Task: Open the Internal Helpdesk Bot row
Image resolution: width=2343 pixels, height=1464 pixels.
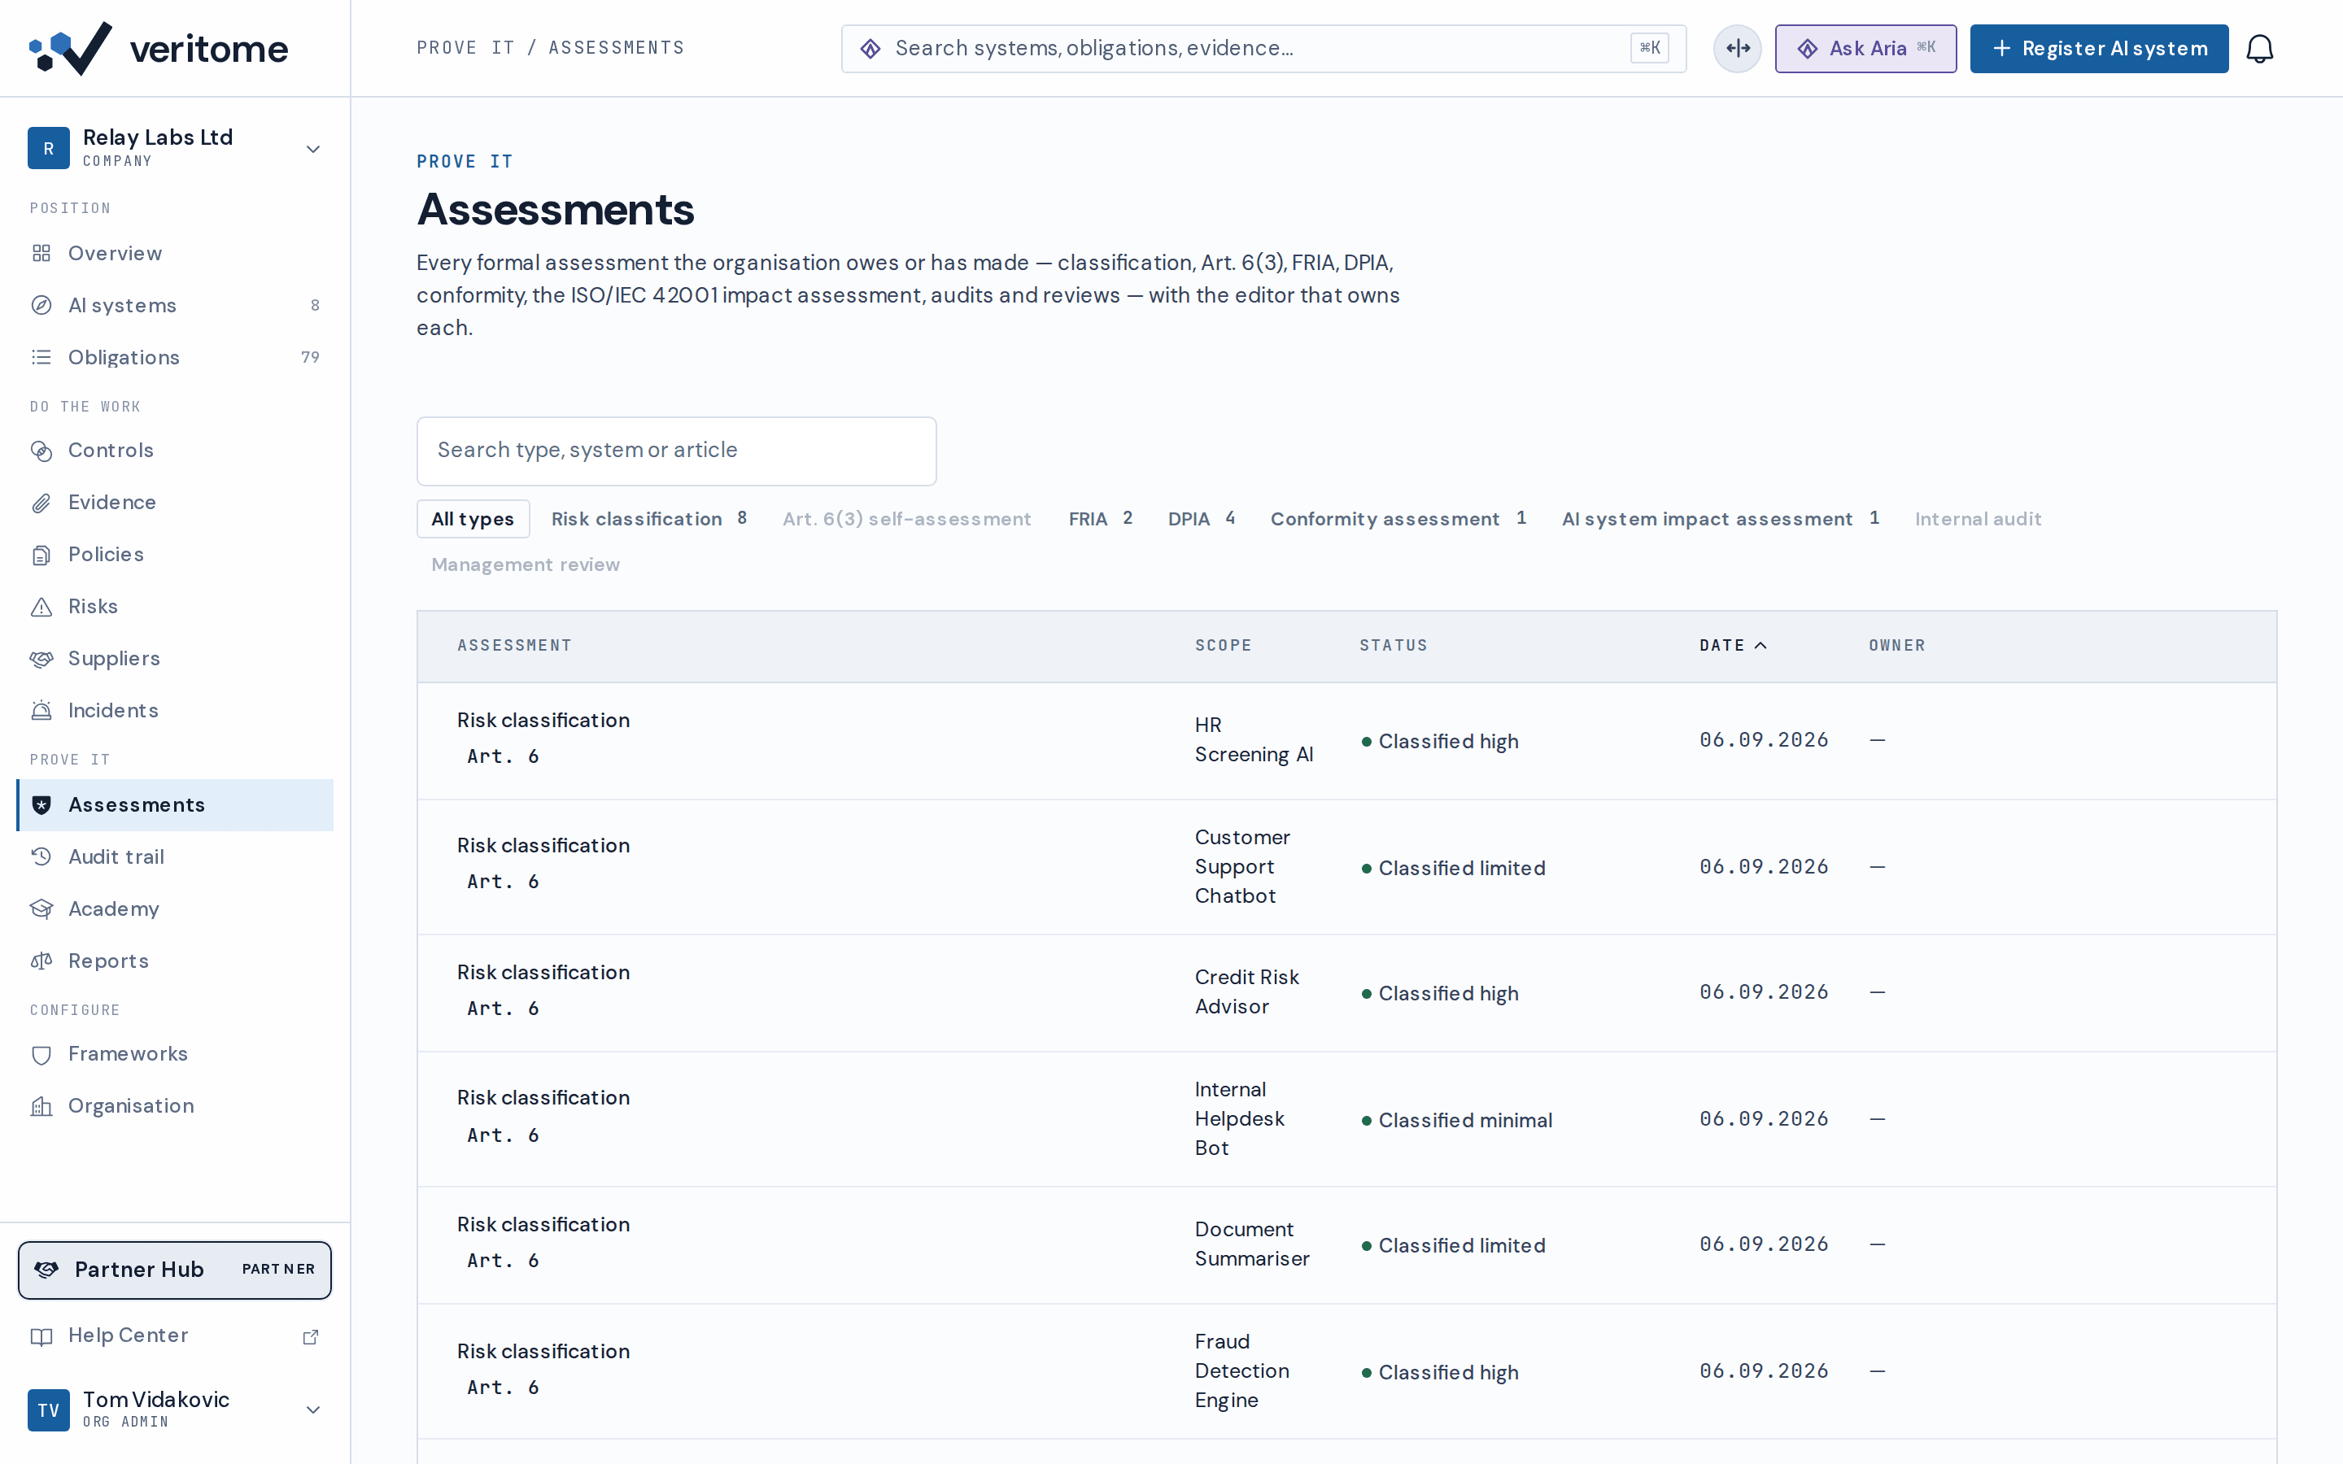Action: click(1346, 1119)
